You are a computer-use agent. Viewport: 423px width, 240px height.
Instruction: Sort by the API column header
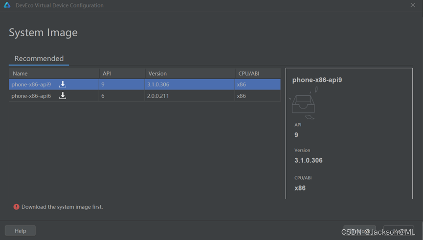[x=122, y=73]
